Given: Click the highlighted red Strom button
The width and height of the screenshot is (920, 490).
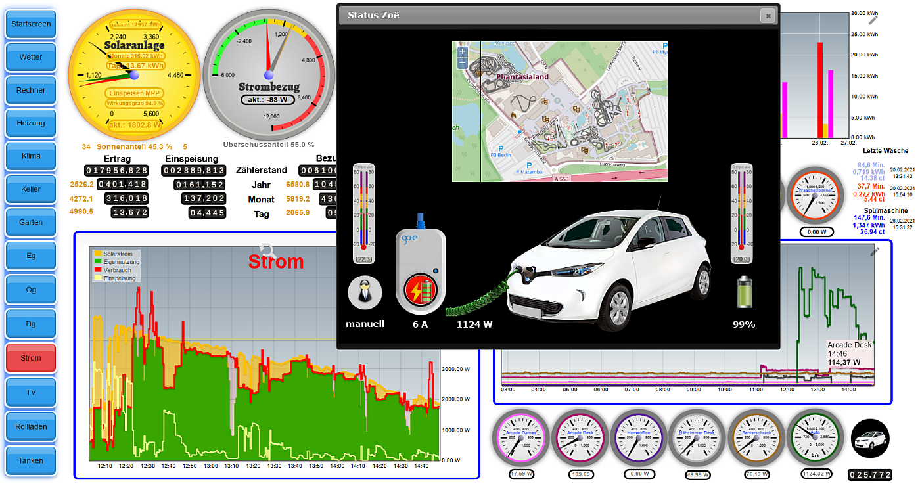Looking at the screenshot, I should 31,358.
